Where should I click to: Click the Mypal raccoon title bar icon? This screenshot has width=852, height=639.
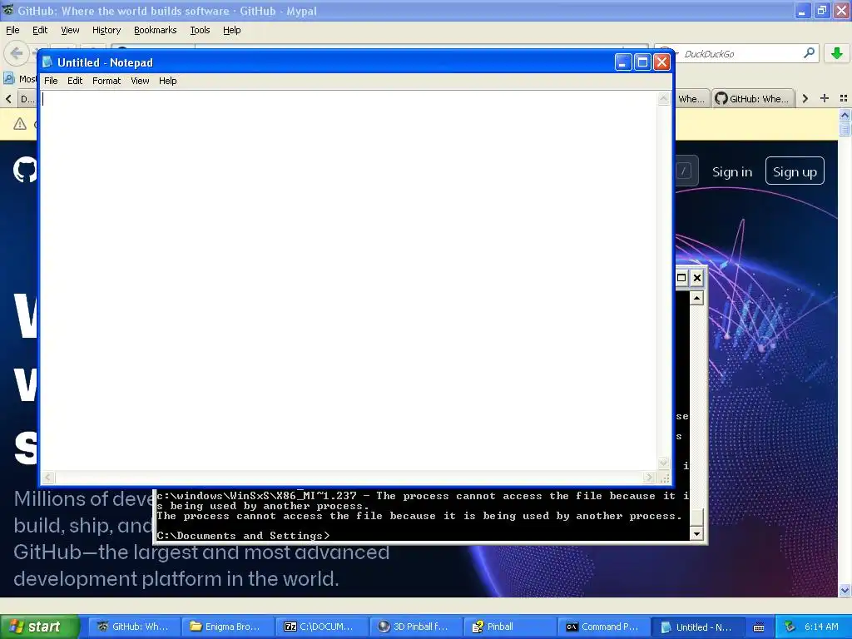click(7, 10)
